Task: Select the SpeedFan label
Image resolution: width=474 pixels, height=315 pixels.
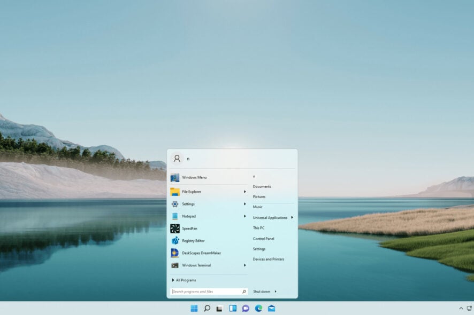Action: (189, 229)
